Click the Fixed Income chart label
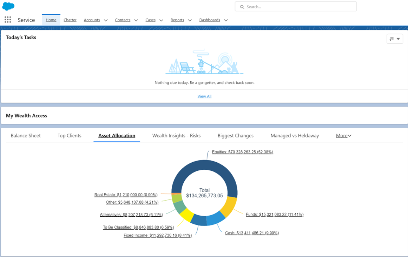408x257 pixels. [158, 235]
